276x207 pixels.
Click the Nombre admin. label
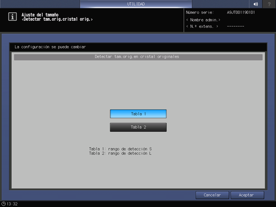(x=203, y=20)
